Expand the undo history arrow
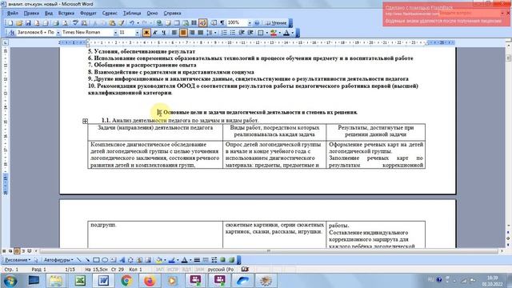This screenshot has height=288, width=512. pyautogui.click(x=138, y=23)
